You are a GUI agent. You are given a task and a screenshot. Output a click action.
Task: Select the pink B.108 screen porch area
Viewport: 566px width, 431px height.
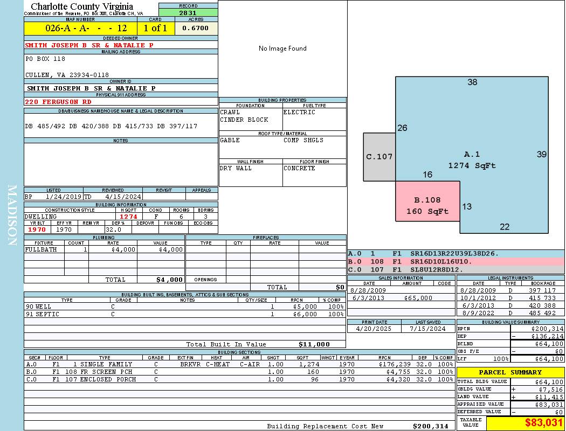[427, 205]
